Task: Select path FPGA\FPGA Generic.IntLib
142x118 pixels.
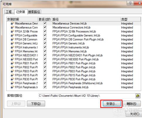Action: (x=69, y=43)
